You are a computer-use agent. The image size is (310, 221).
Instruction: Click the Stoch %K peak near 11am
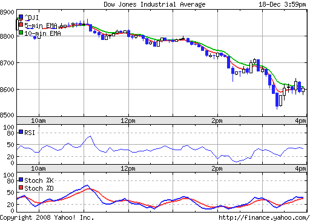tap(87, 185)
